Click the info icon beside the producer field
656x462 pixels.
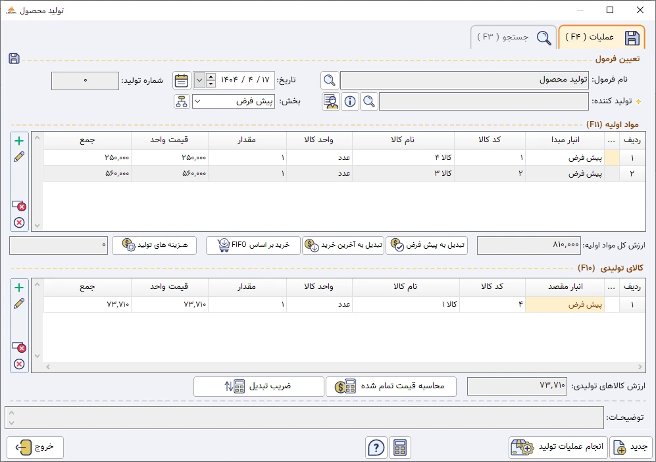[350, 101]
